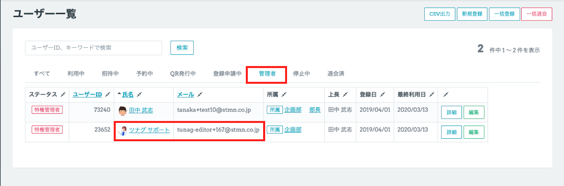Click email tunag-editor+167@stmn.co.jp
The width and height of the screenshot is (564, 186).
pos(219,130)
